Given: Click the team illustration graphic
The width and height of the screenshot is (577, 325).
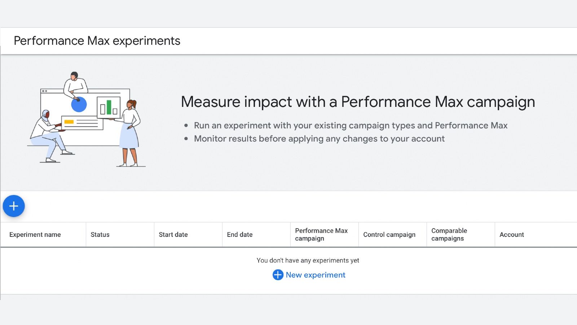Looking at the screenshot, I should (x=87, y=119).
